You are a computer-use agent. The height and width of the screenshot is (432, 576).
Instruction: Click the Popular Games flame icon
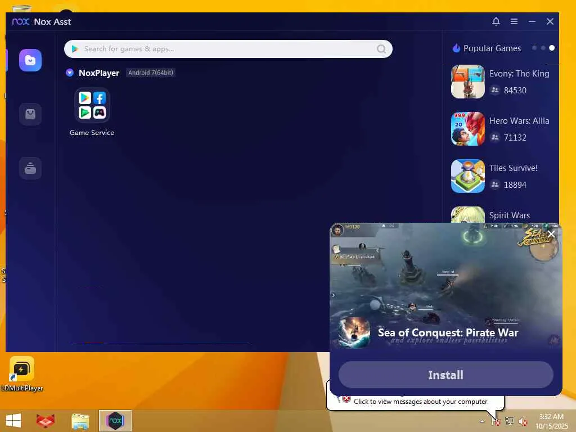pyautogui.click(x=456, y=48)
